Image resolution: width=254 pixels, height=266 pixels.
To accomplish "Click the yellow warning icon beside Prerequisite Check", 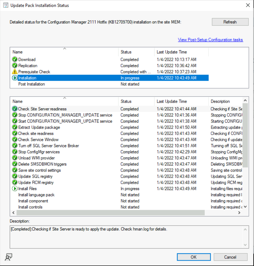I will 15,72.
